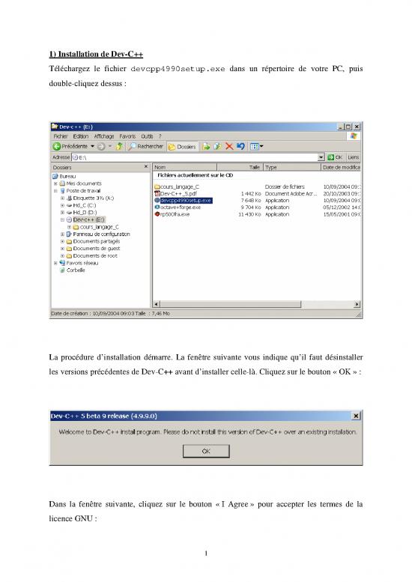Image resolution: width=412 pixels, height=582 pixels.
Task: Click the greyed forward arrow button
Action: pos(101,147)
